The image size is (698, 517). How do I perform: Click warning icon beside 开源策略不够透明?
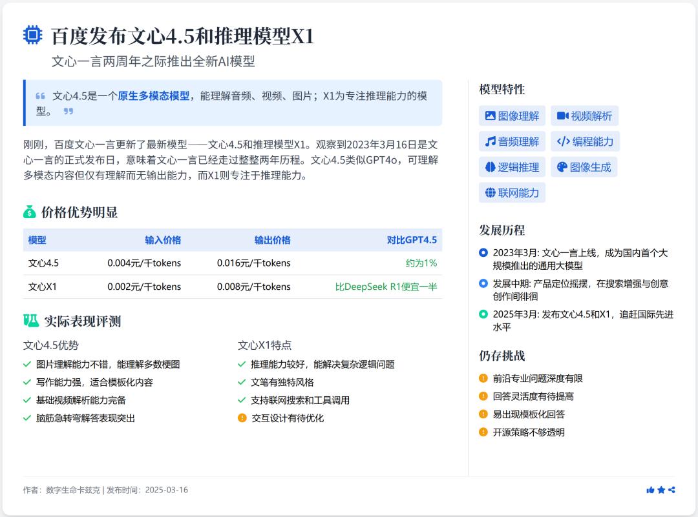point(483,432)
